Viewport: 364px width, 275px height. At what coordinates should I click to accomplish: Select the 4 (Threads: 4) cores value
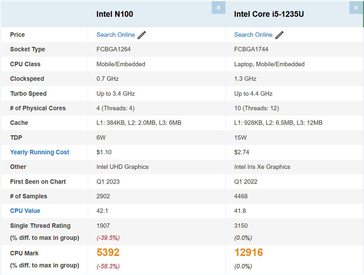[116, 108]
